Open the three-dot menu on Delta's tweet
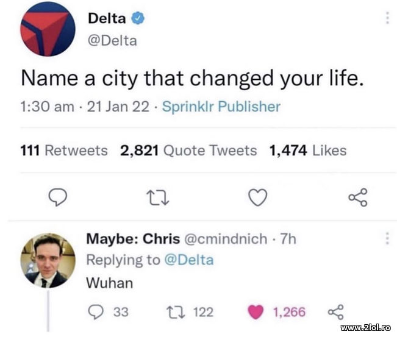397x337 pixels. tap(387, 17)
